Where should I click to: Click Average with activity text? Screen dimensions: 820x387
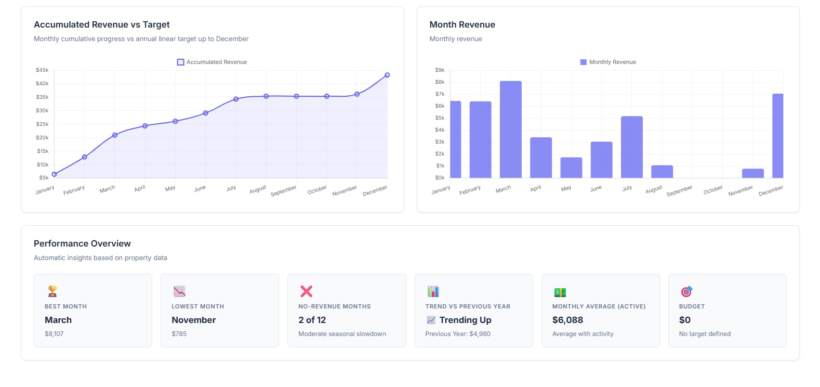click(x=583, y=334)
